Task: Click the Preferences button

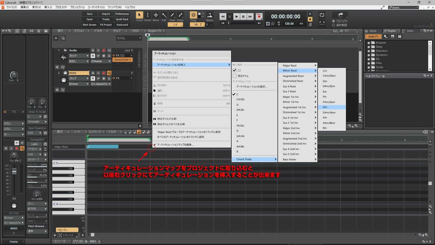Action: tap(122, 14)
